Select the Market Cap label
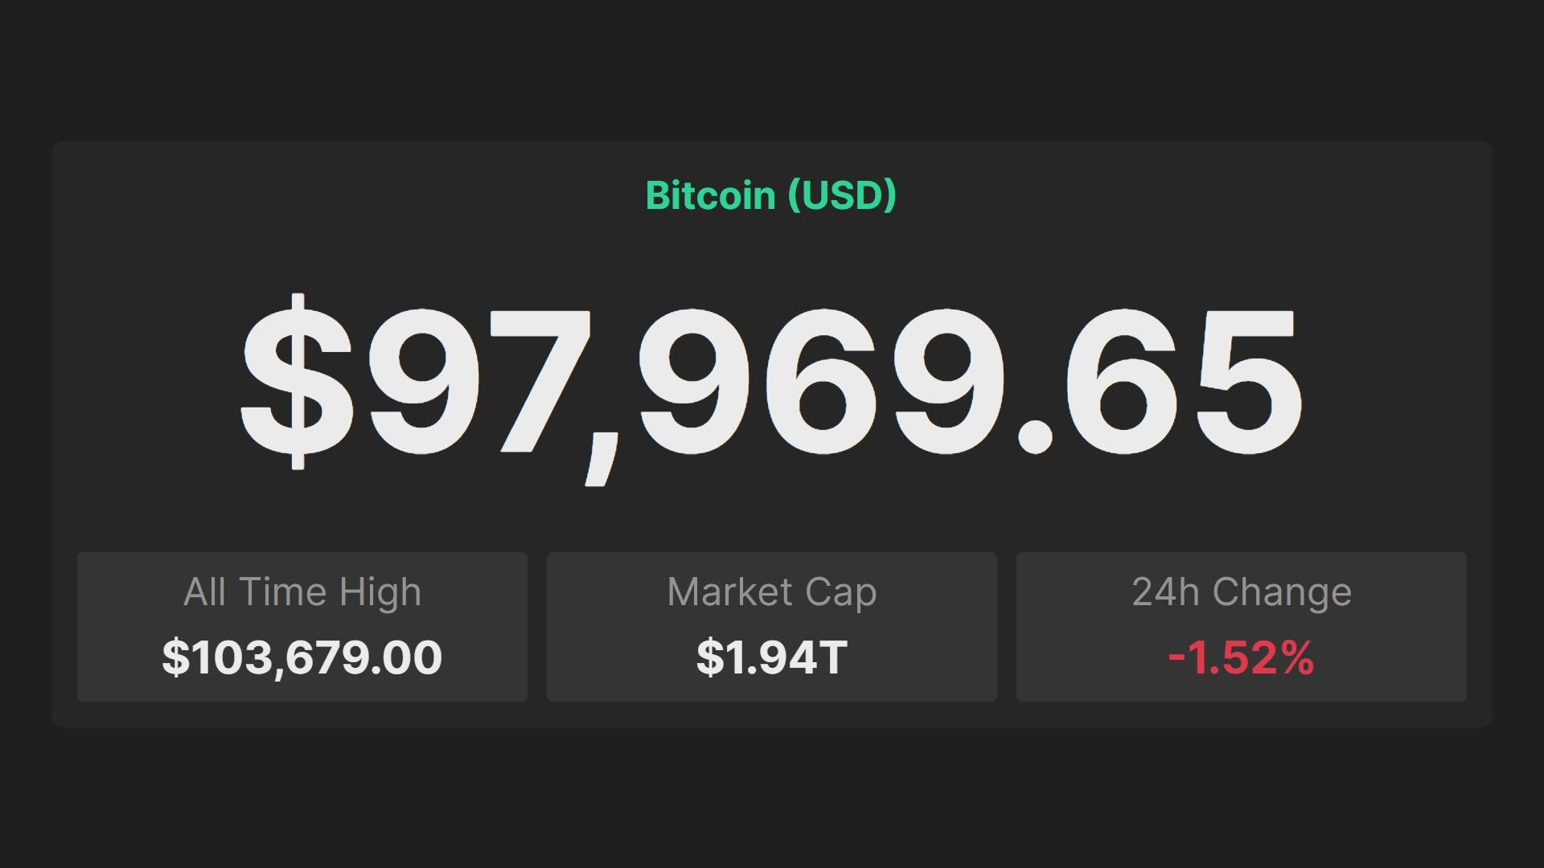 (x=772, y=592)
